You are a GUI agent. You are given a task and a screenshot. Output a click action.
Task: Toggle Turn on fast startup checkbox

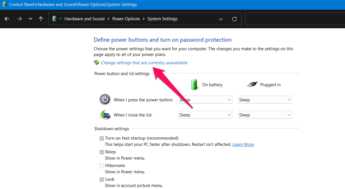[x=102, y=138]
